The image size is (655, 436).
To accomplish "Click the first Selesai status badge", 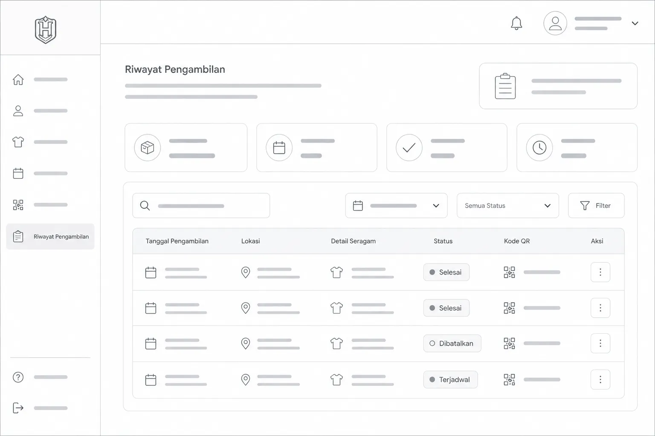I will tap(446, 272).
